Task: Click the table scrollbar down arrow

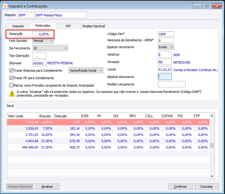Action: (212, 176)
